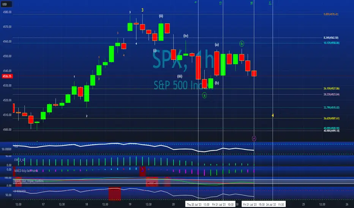This screenshot has height=208, width=354.
Task: Open the EW_3_v2 indicator legend
Action: (x=19, y=160)
